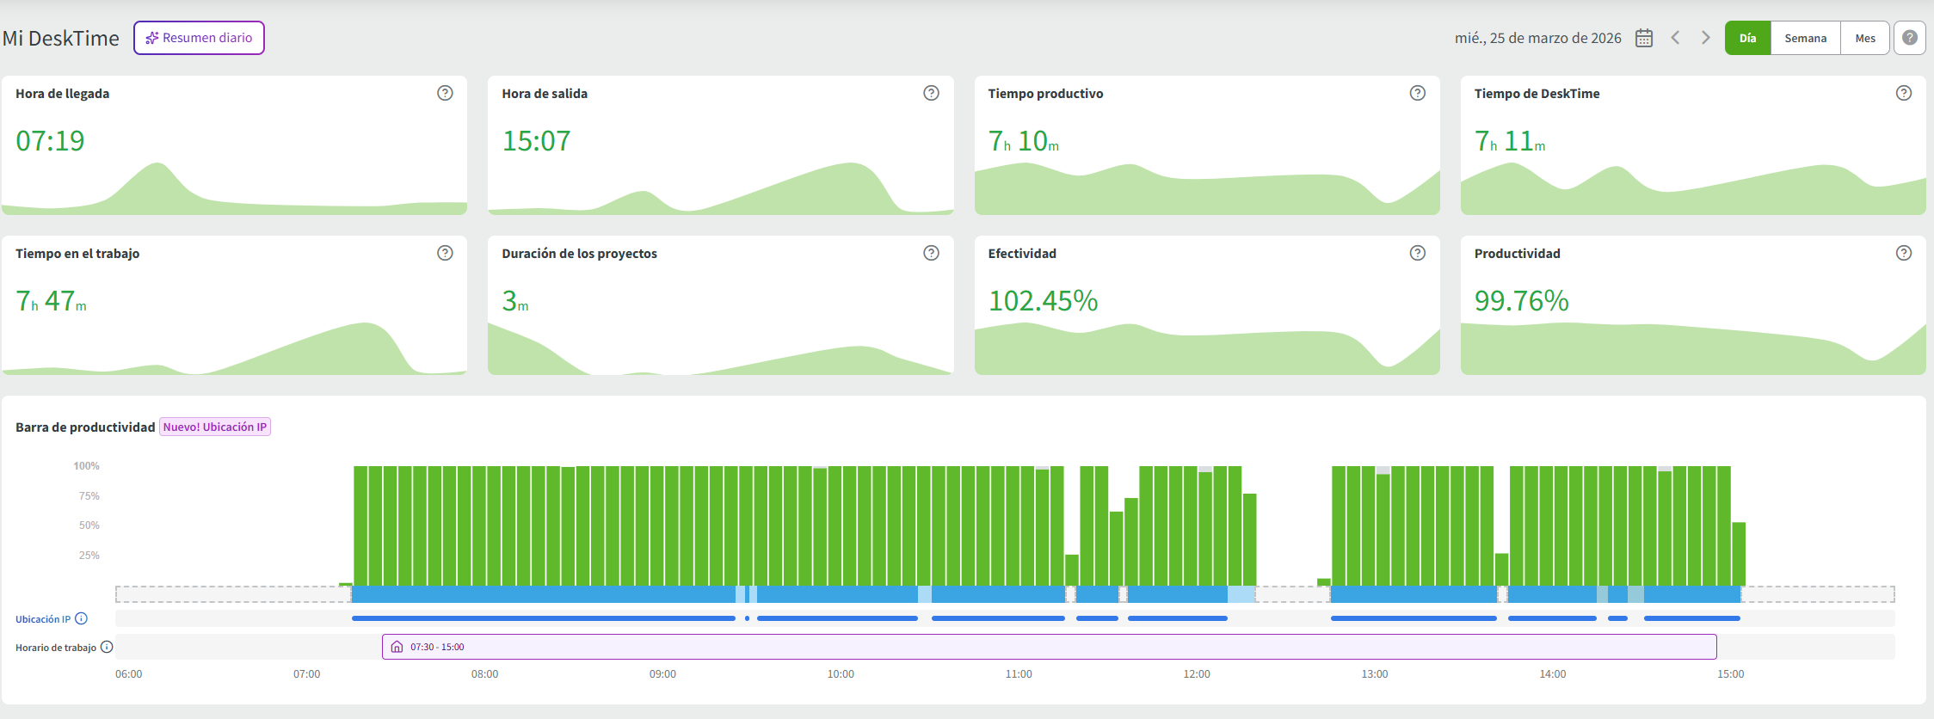Image resolution: width=1934 pixels, height=719 pixels.
Task: Open the Resumen diario button
Action: (199, 38)
